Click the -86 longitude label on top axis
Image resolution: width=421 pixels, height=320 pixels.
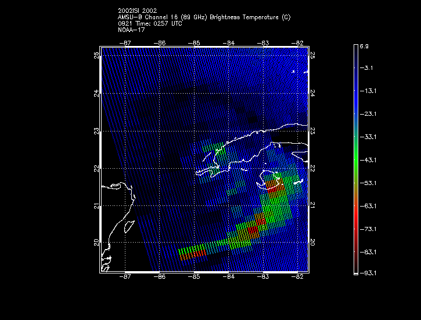(x=160, y=43)
